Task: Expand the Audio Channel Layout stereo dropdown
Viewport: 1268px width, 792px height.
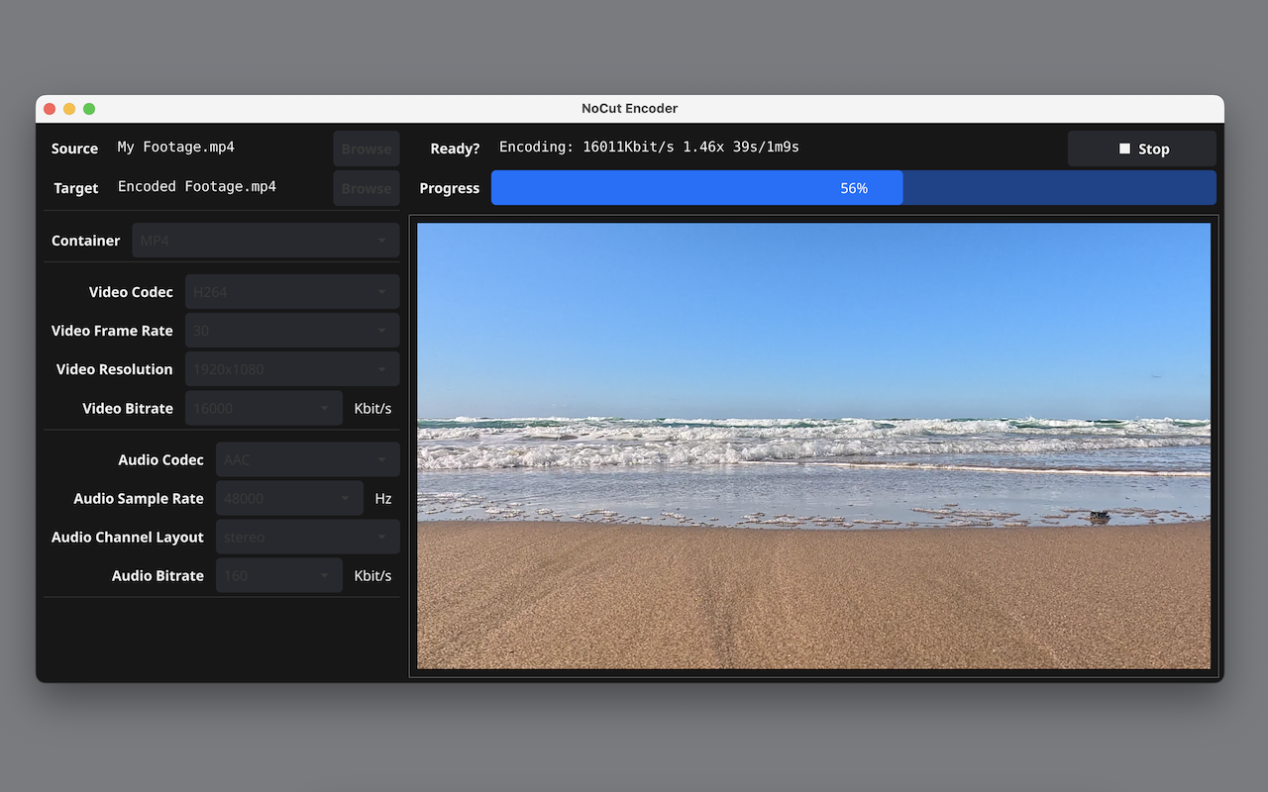Action: [307, 537]
